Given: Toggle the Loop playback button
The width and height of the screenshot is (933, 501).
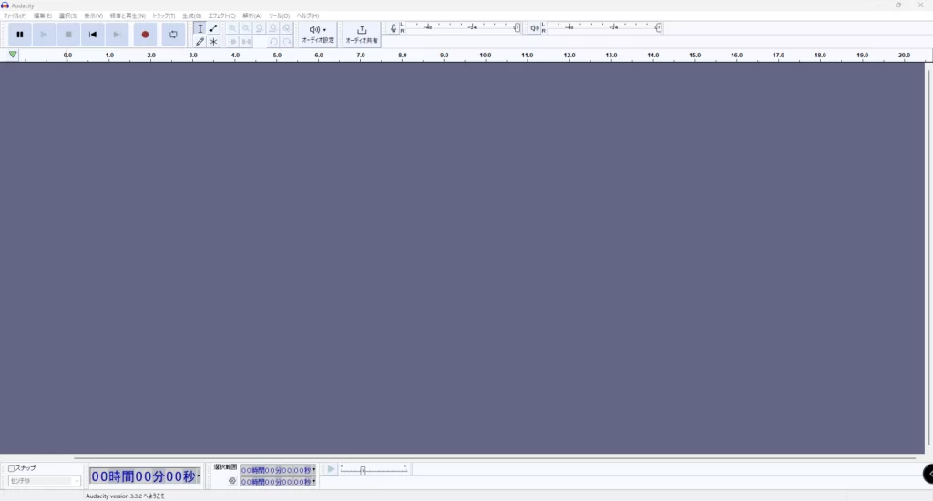Looking at the screenshot, I should point(173,35).
